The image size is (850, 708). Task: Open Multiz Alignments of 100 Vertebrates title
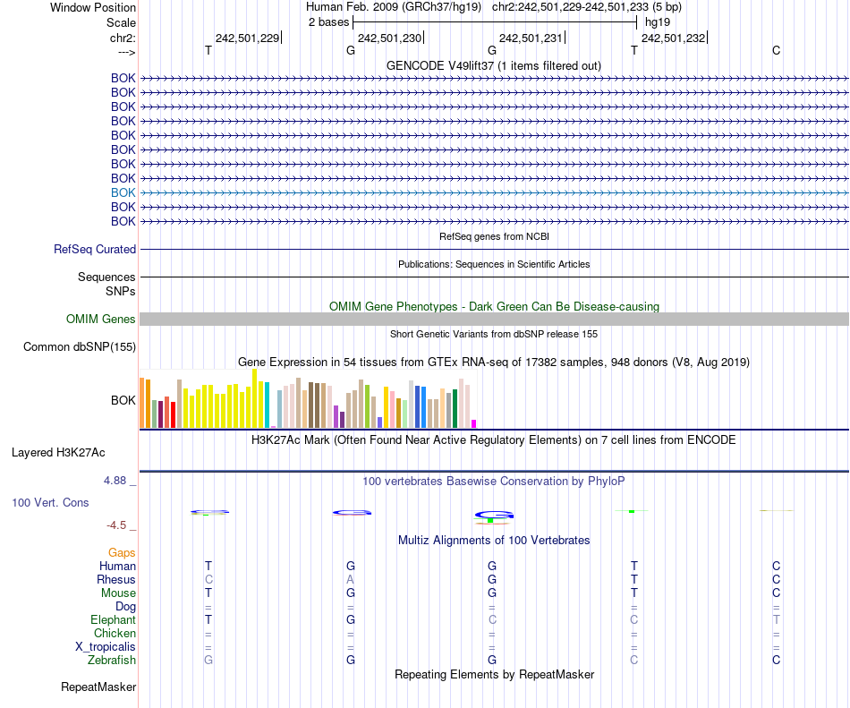[494, 540]
